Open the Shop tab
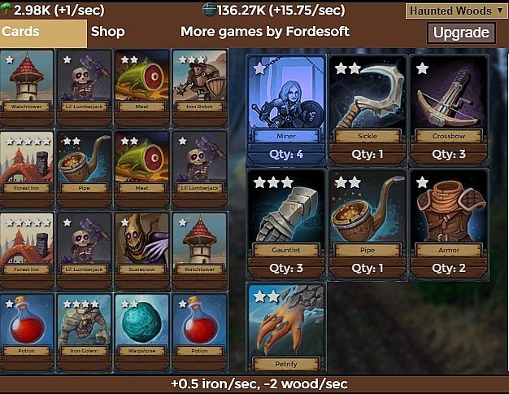Image resolution: width=509 pixels, height=394 pixels. pos(108,32)
